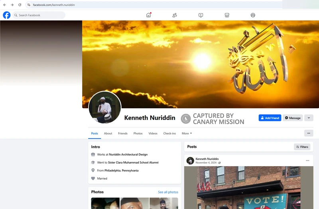Click the post's public audience globe icon
This screenshot has width=319, height=209.
pyautogui.click(x=219, y=163)
